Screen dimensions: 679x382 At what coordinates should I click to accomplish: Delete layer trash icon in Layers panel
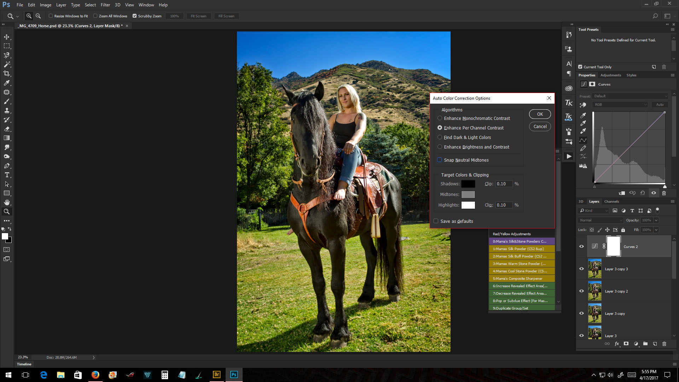coord(664,343)
